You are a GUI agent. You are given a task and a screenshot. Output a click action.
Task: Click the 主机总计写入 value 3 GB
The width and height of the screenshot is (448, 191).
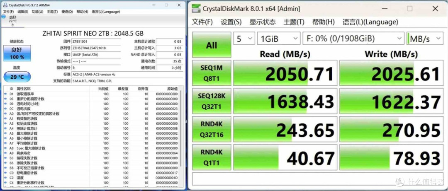169,48
